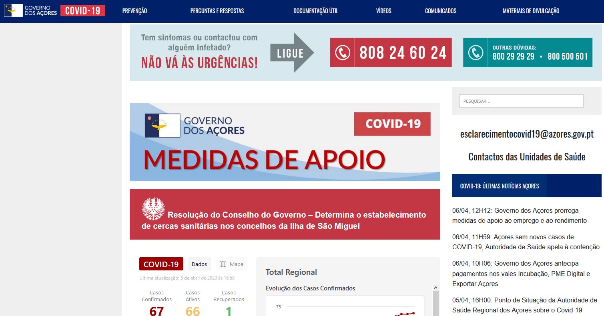Open the Vídeos menu item
The image size is (604, 316).
click(x=383, y=11)
